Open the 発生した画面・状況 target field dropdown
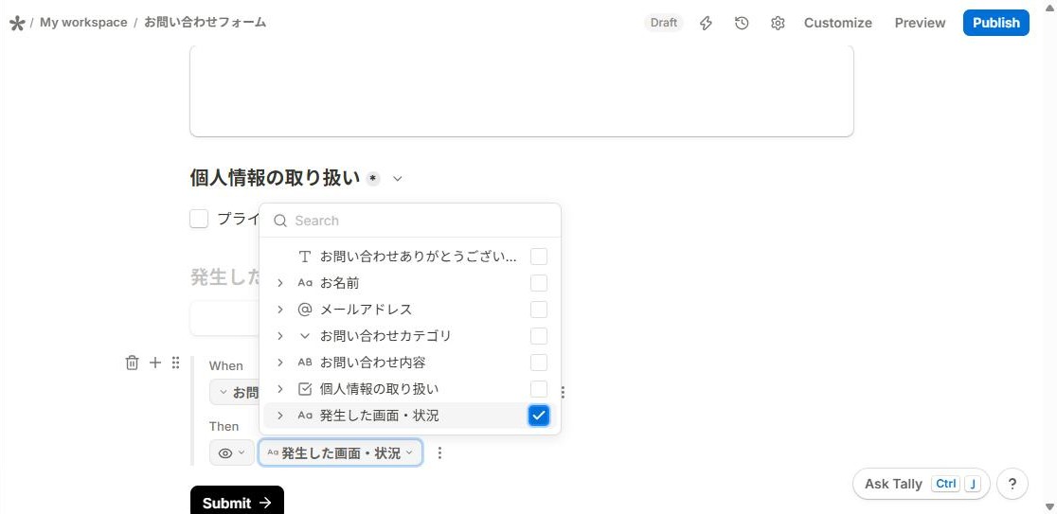Image resolution: width=1057 pixels, height=514 pixels. 340,452
